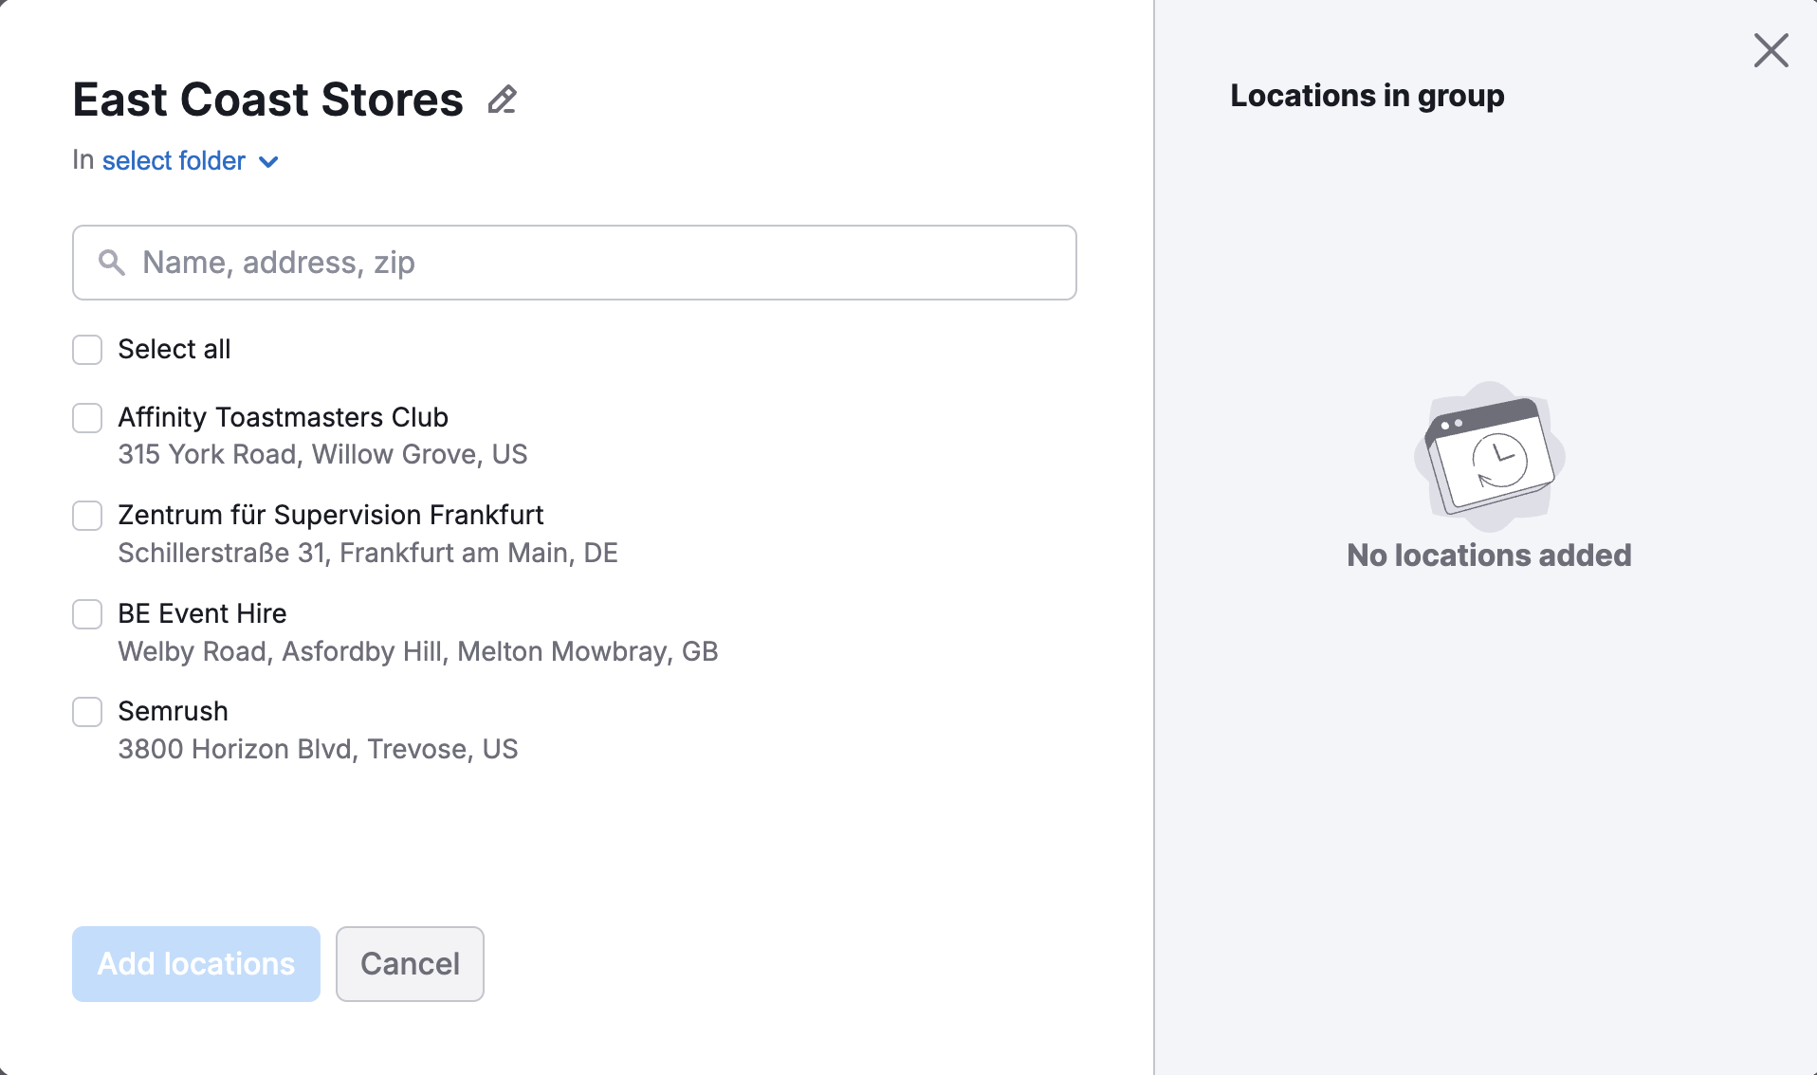This screenshot has height=1075, width=1817.
Task: Toggle the BE Event Hire checkbox
Action: pyautogui.click(x=86, y=613)
